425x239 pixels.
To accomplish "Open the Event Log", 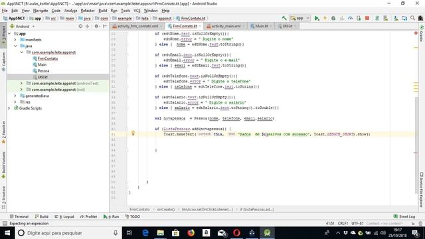I will tap(404, 216).
